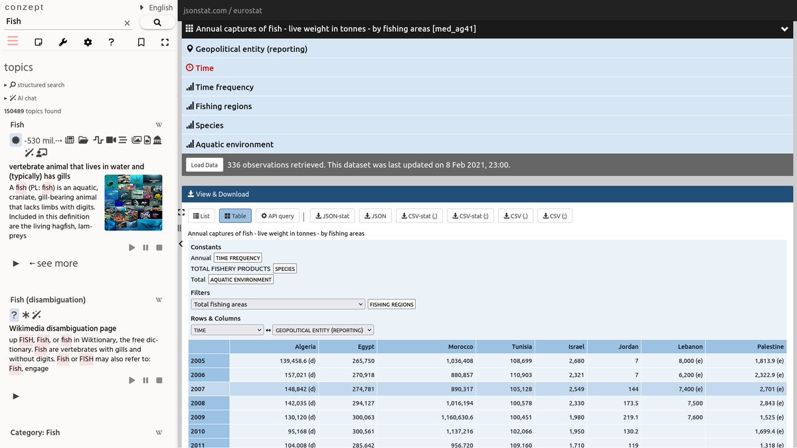Open Category: Fish topic title
The width and height of the screenshot is (797, 448).
click(x=35, y=433)
